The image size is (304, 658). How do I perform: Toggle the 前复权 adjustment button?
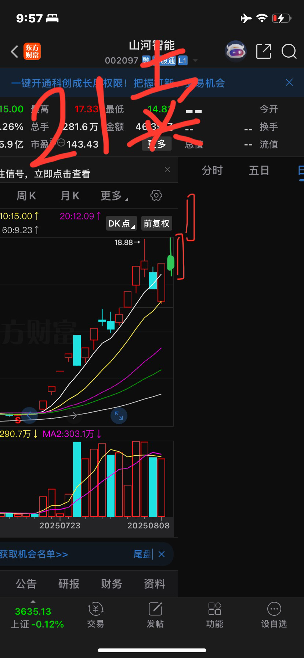[156, 223]
